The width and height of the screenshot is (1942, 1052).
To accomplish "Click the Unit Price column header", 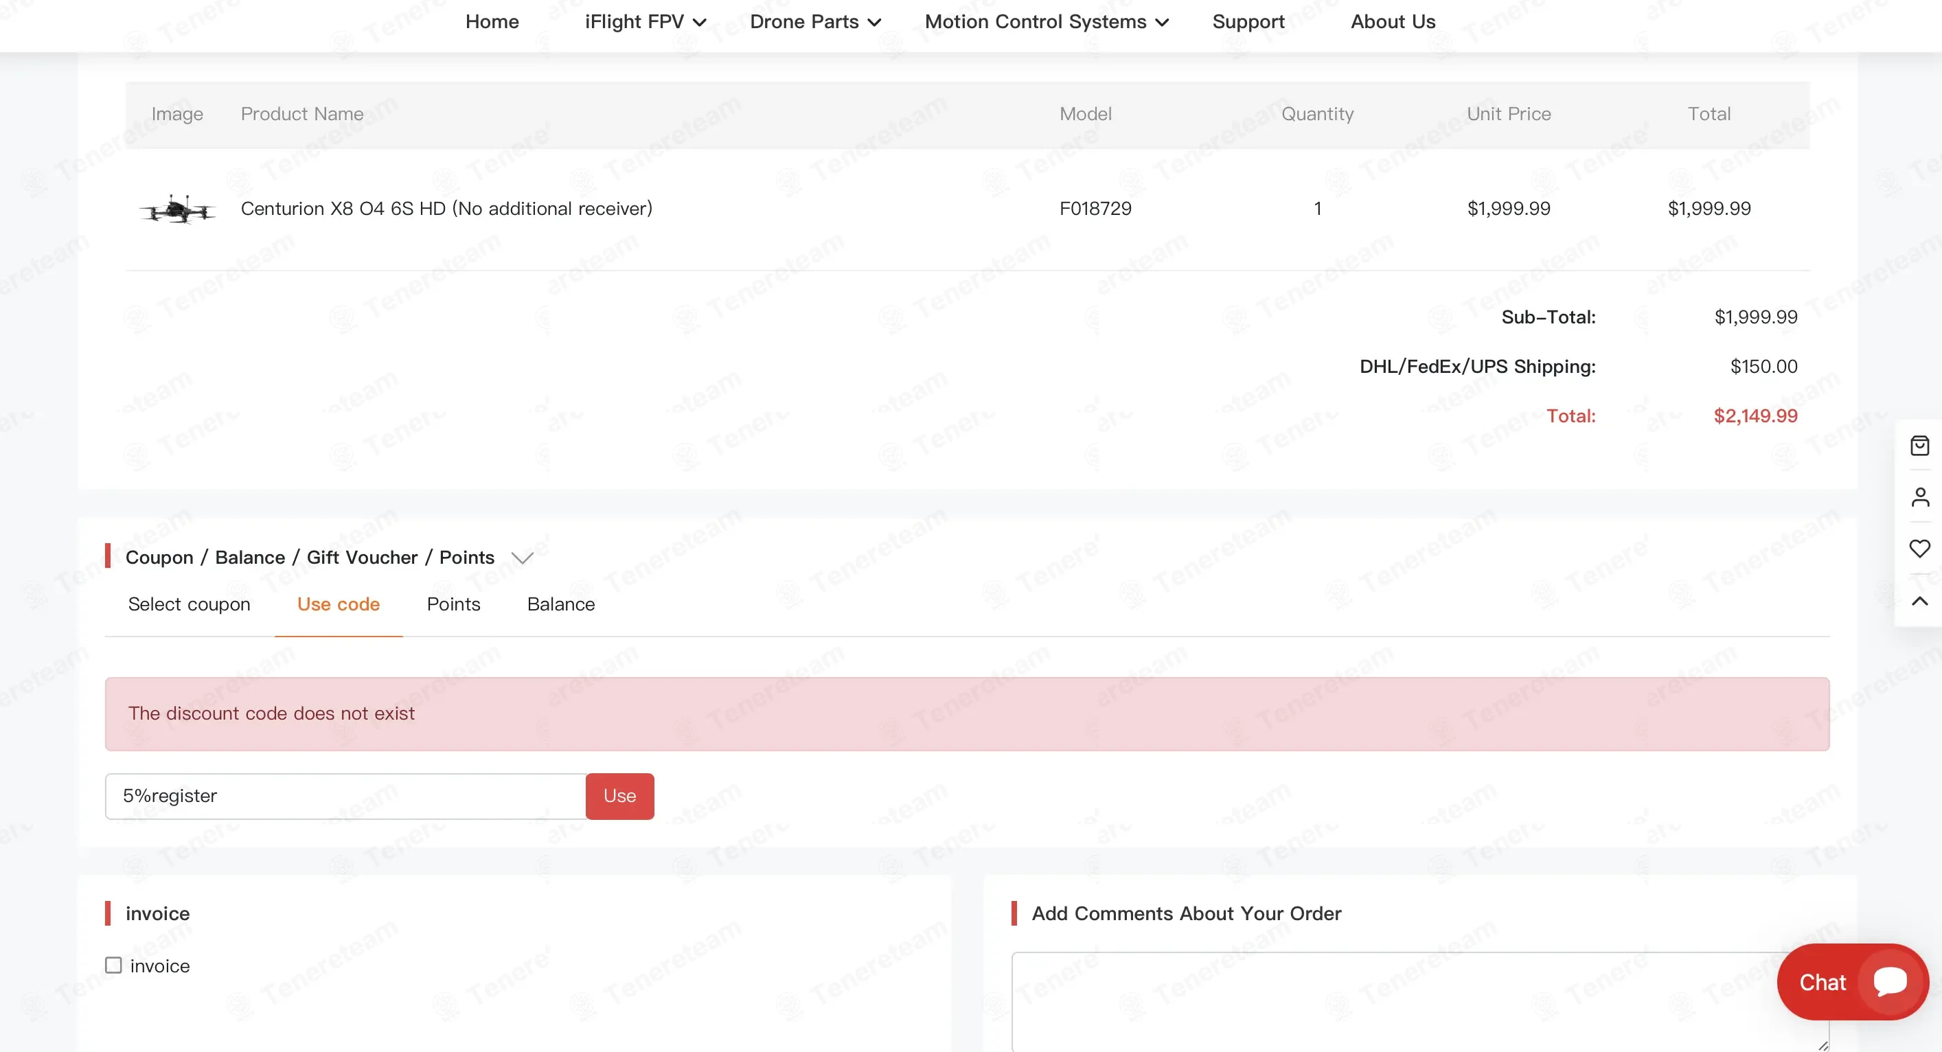I will click(x=1509, y=114).
